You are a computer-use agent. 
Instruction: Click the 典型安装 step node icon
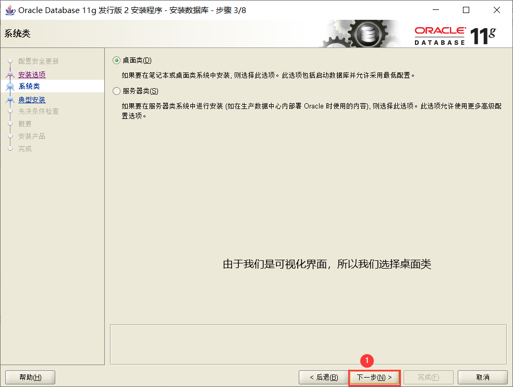[x=10, y=100]
